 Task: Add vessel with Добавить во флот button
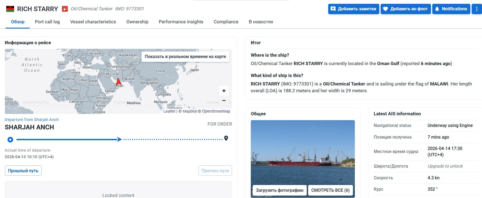[x=405, y=9]
